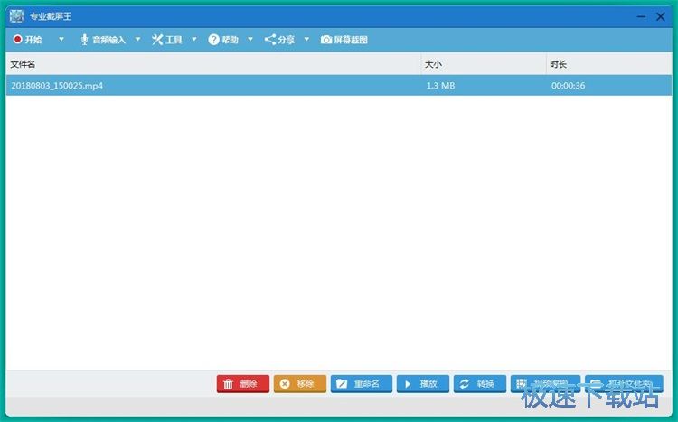Play the recording with 播放
678x422 pixels.
point(423,383)
